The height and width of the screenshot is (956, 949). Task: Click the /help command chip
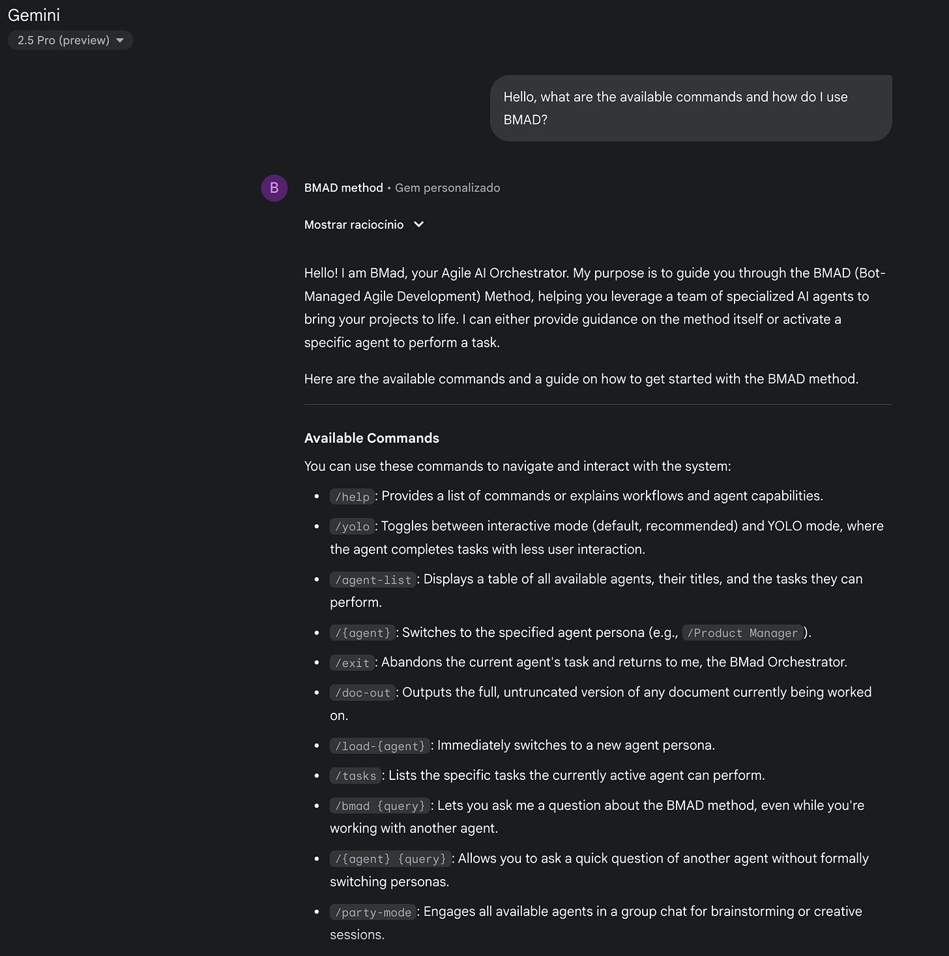[x=352, y=497]
